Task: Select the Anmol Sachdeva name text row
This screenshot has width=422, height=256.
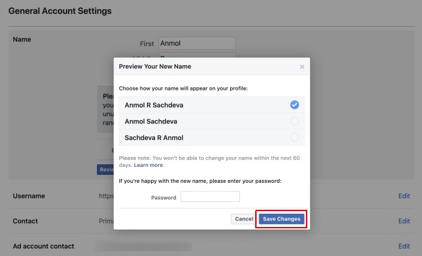Action: coord(212,121)
